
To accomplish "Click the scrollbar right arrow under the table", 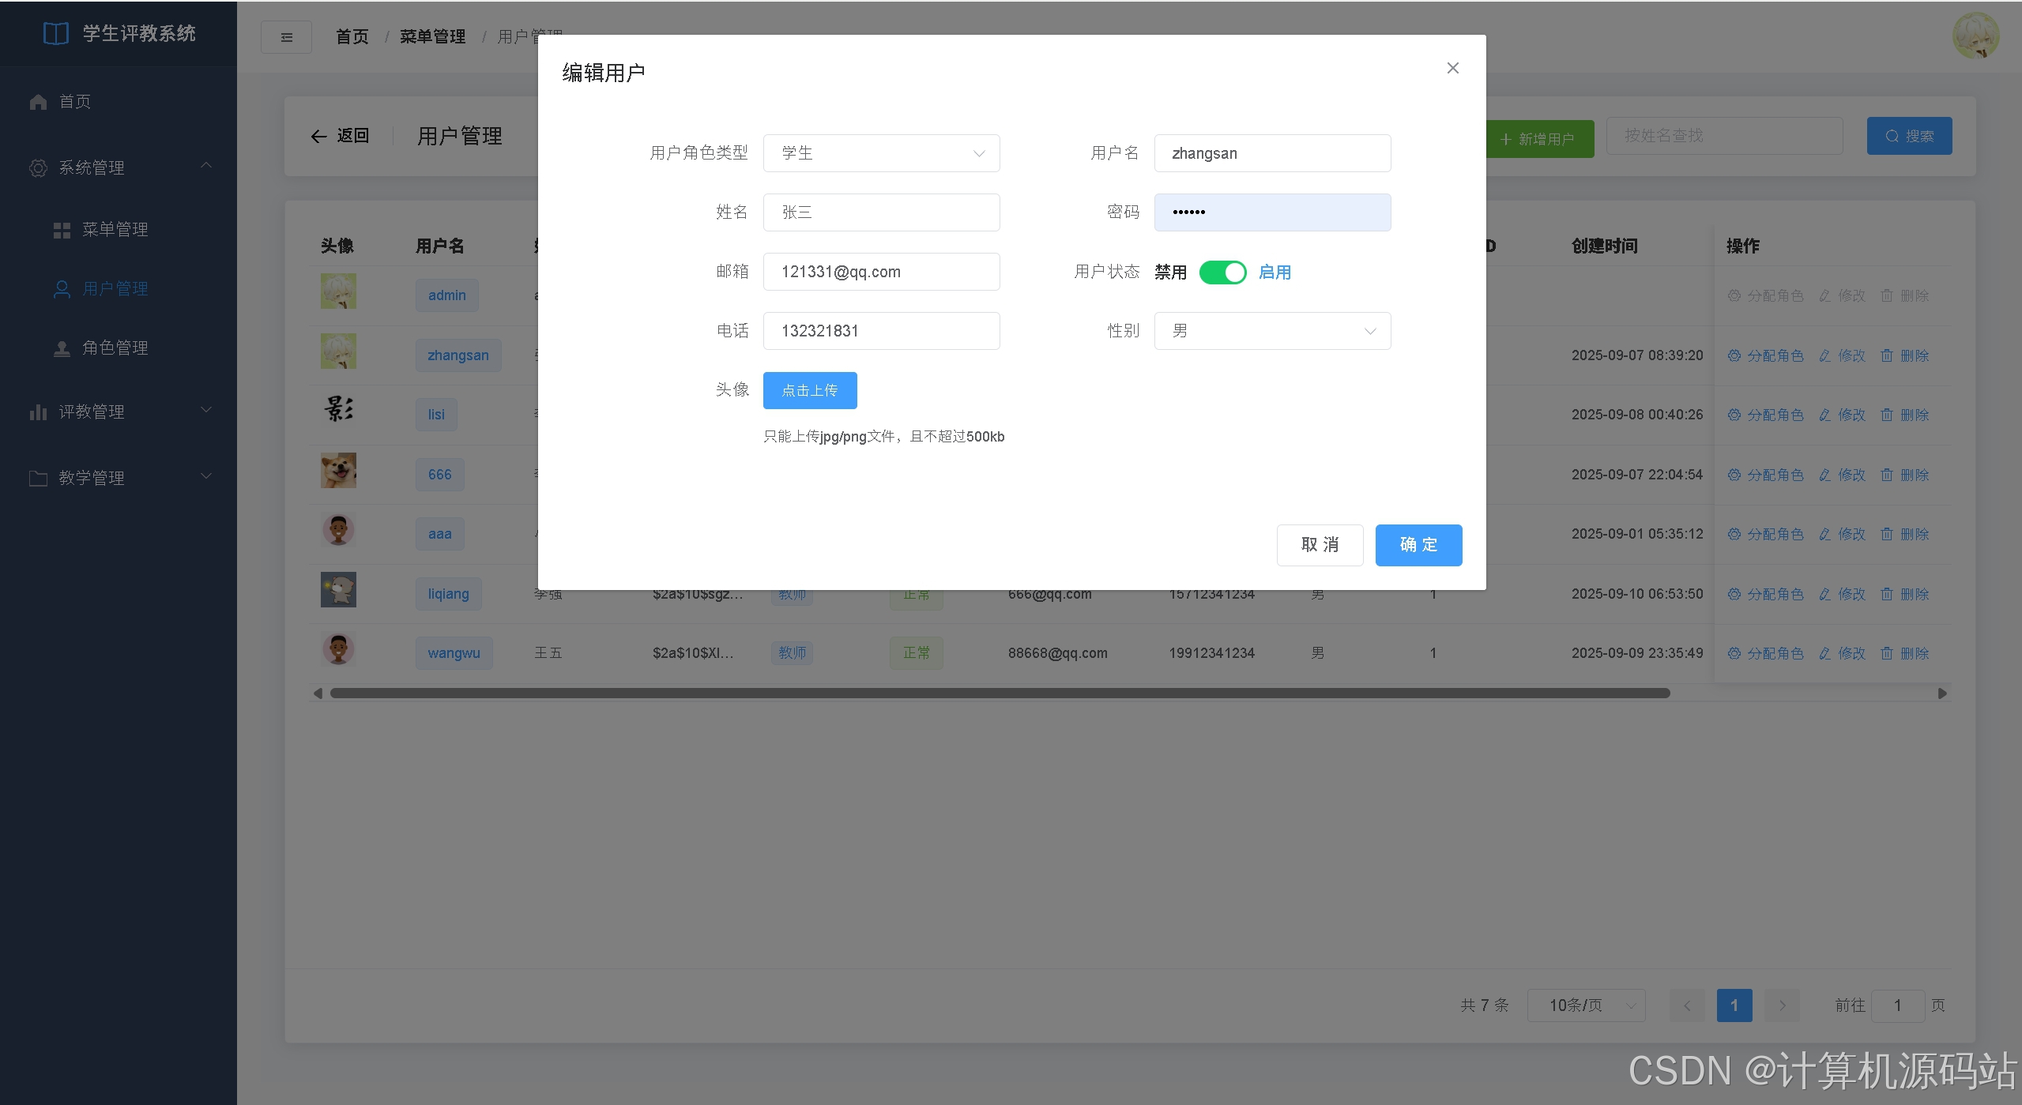I will 1942,693.
